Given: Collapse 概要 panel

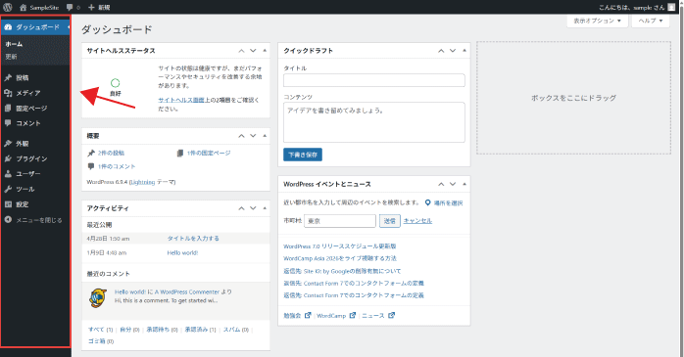Looking at the screenshot, I should coord(265,136).
